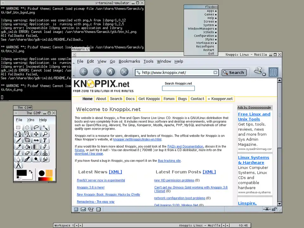This screenshot has height=228, width=304.
Task: Open Mail from Mozilla status bar icon
Action: coord(83,209)
